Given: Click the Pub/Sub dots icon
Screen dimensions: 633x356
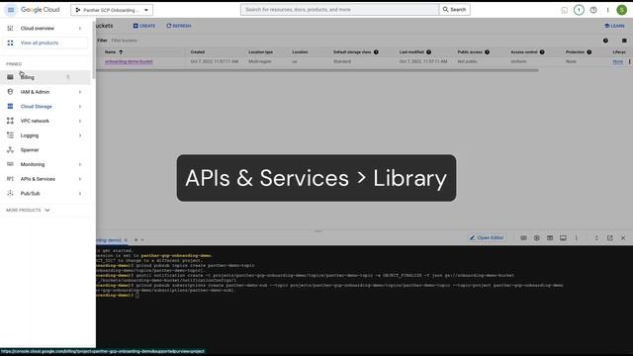Looking at the screenshot, I should coord(10,194).
